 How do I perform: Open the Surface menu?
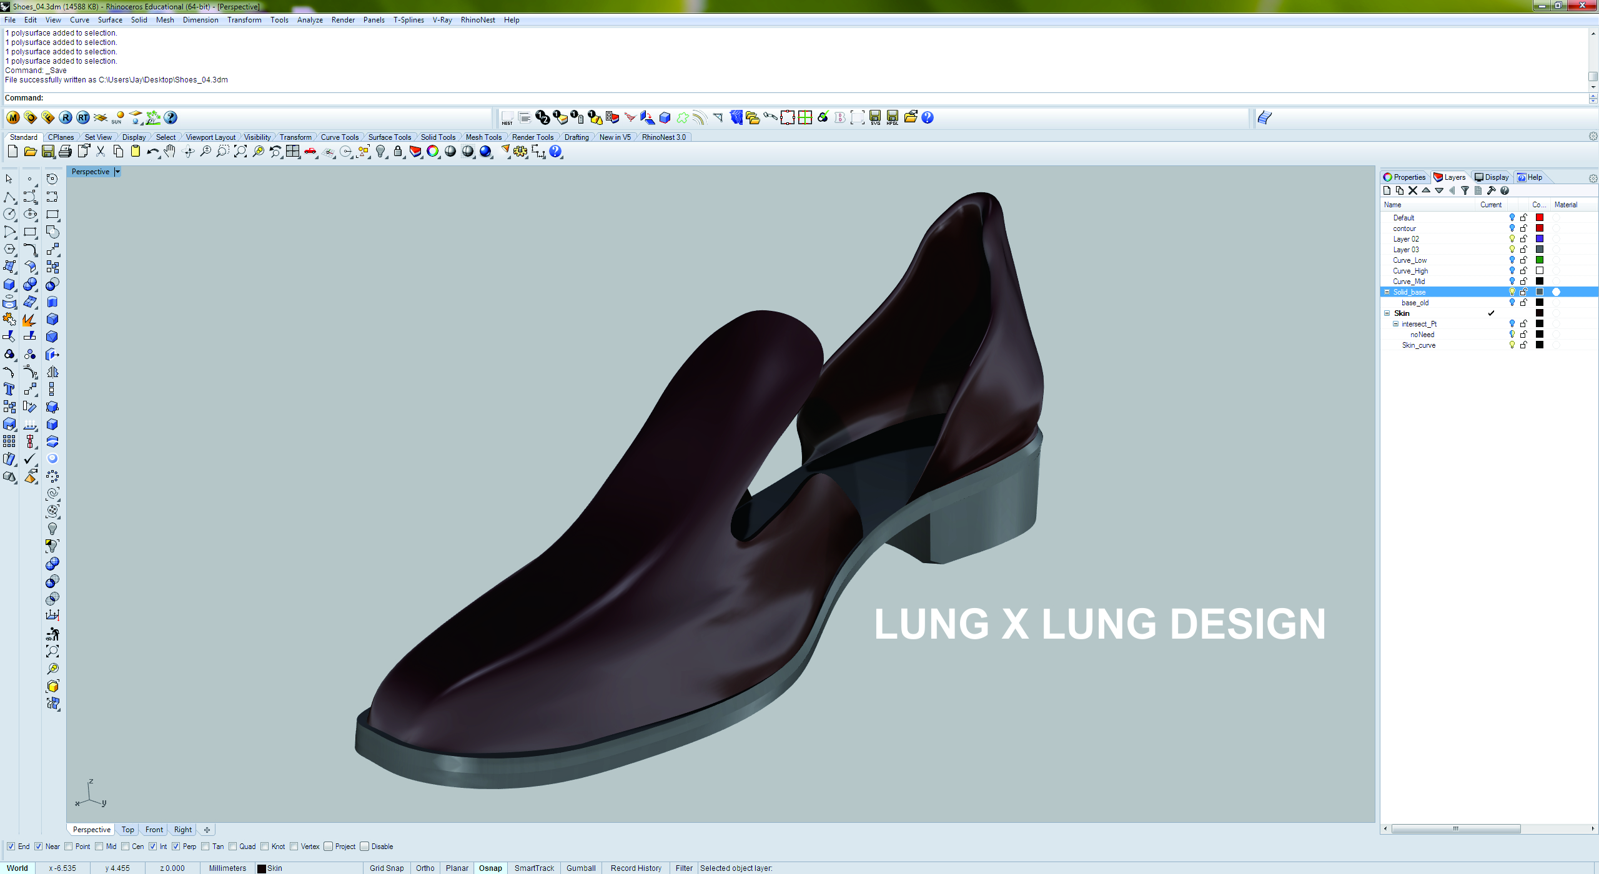coord(110,20)
